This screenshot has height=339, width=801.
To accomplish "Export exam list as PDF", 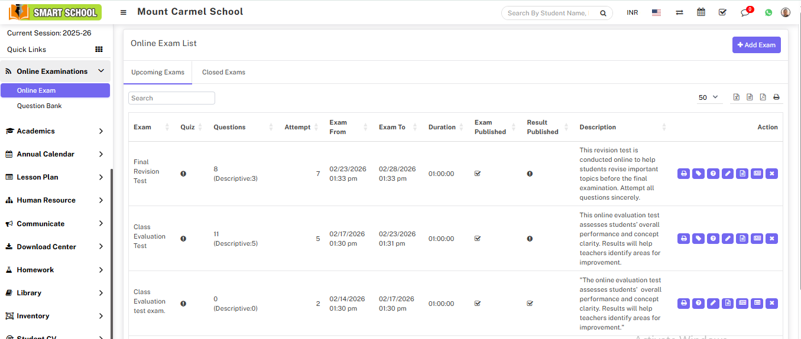I will 763,97.
